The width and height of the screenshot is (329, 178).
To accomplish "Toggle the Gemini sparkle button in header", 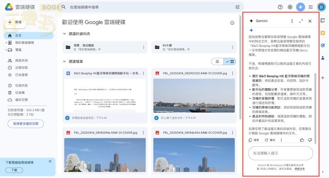I will click(301, 7).
